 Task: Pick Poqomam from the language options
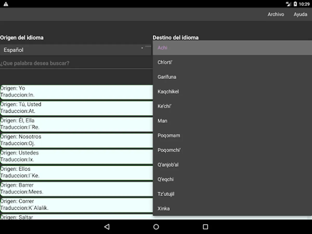(232, 135)
